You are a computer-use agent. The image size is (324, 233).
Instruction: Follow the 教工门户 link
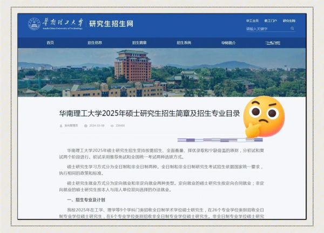[271, 21]
